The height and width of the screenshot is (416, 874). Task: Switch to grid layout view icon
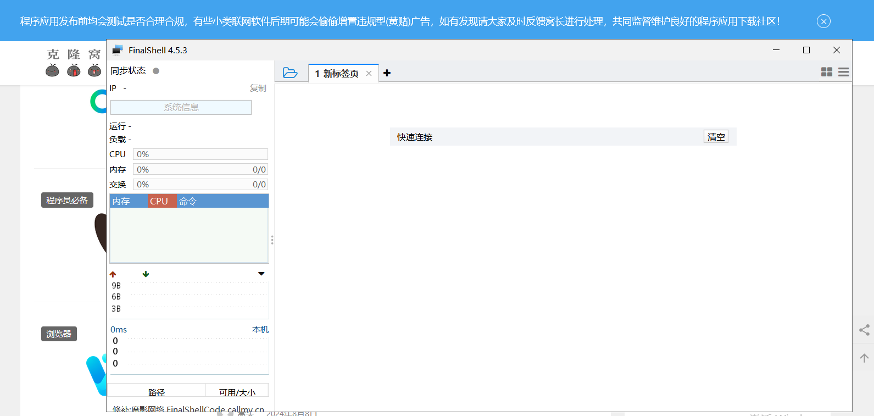[826, 72]
